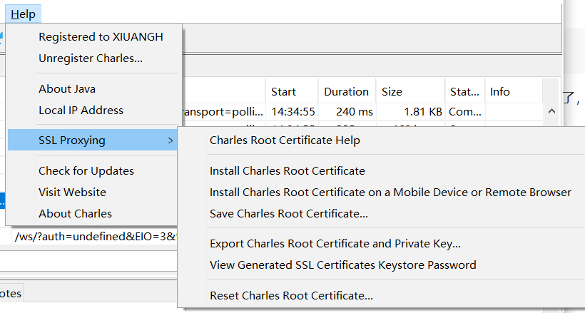Select Reset Charles Root Certificate...
Screen dimensions: 585x313
point(291,295)
